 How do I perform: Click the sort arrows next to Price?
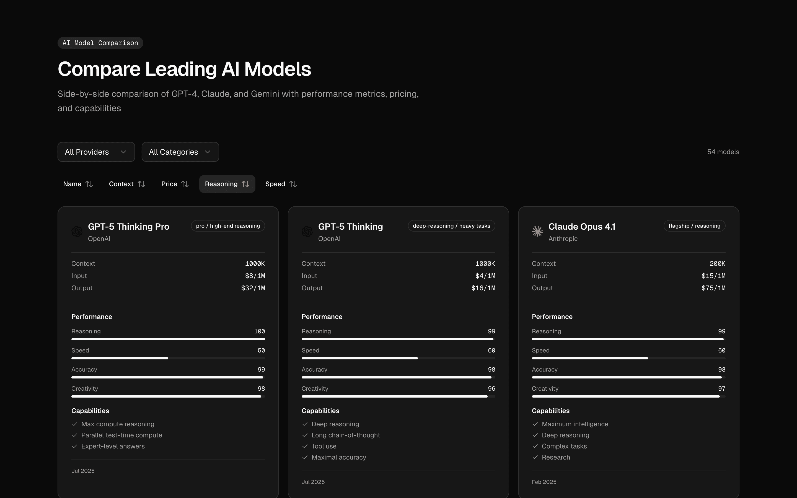[185, 184]
